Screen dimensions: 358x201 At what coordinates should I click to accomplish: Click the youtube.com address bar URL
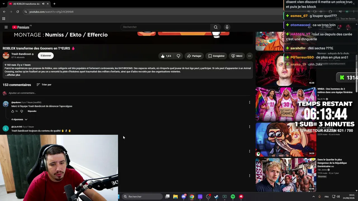(51, 12)
